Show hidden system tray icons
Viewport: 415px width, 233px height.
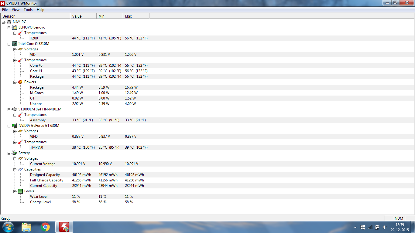(x=355, y=227)
